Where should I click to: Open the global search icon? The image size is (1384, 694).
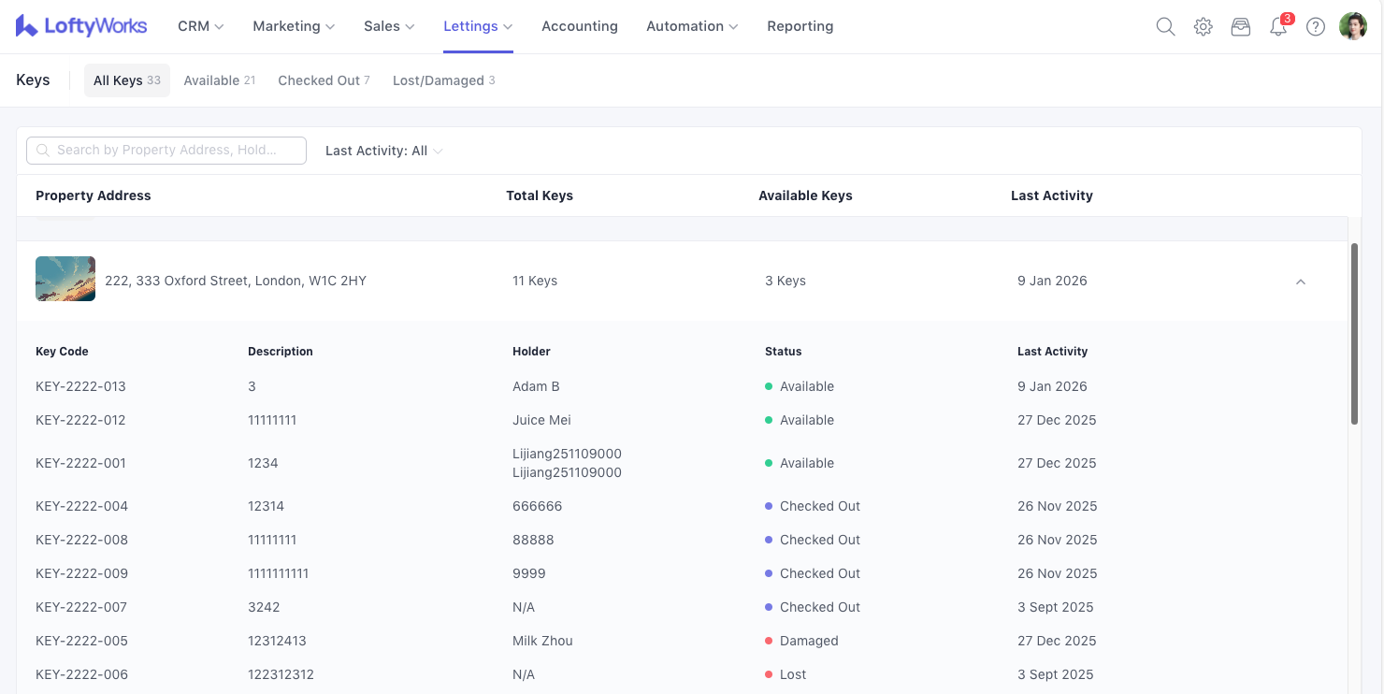[1165, 27]
